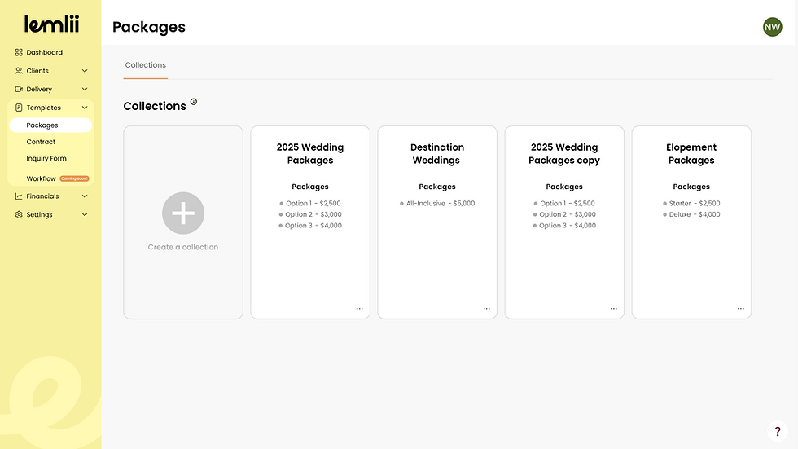Expand the Financials menu chevron
The width and height of the screenshot is (798, 449).
tap(85, 196)
